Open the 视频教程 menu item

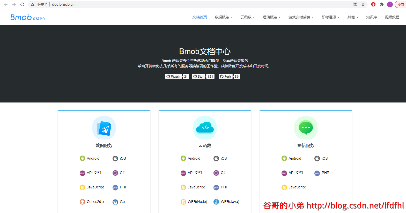pos(392,17)
